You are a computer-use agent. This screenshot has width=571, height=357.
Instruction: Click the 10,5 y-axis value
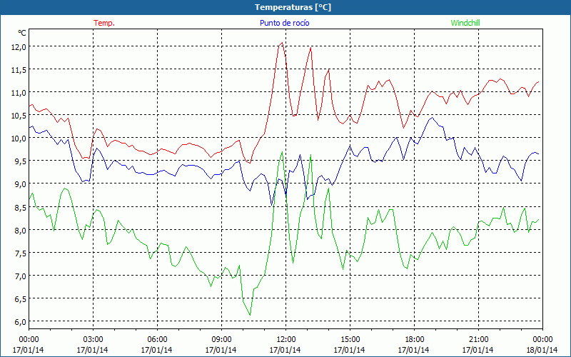click(x=19, y=116)
